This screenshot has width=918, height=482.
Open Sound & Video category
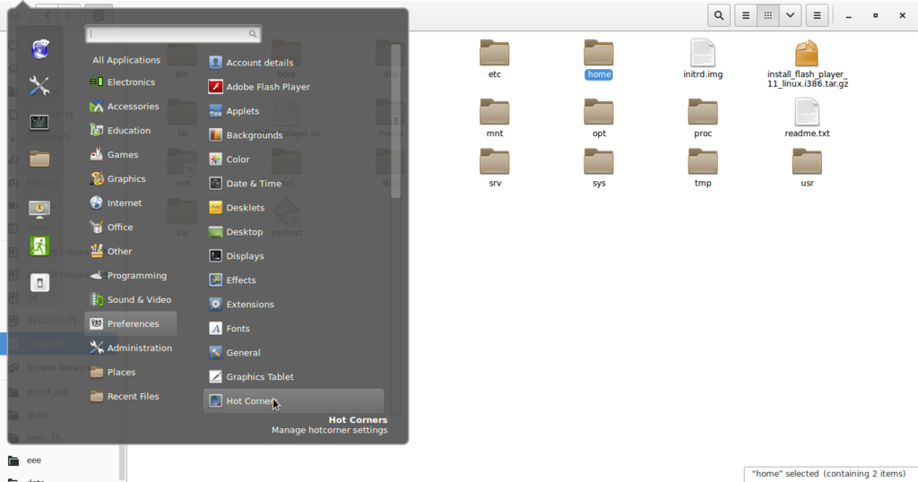tap(131, 299)
